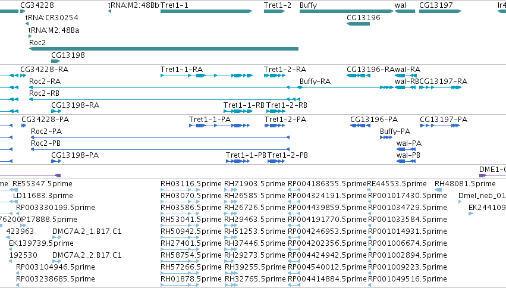Viewport: 506px width, 288px height.
Task: Select tRNA:M2:48Bb feature marker
Action: pos(110,11)
